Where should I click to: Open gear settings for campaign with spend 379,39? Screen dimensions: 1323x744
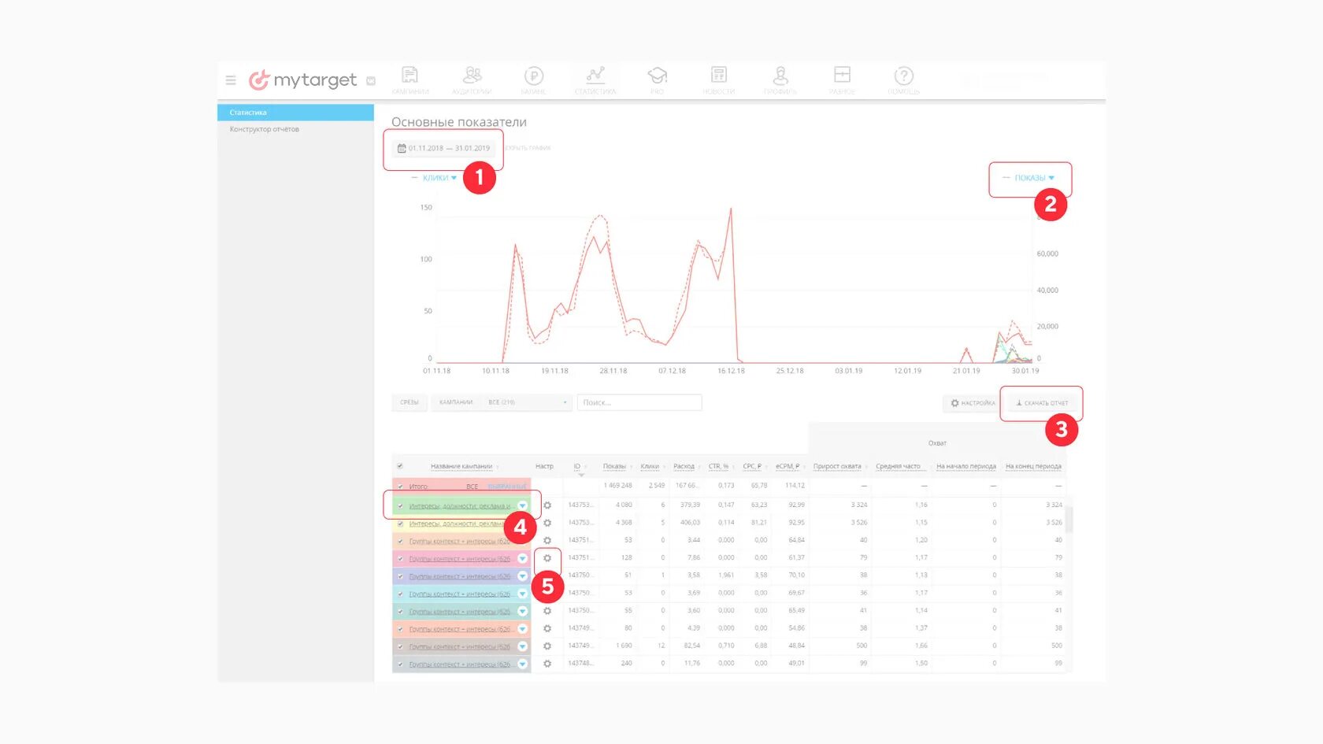(x=547, y=505)
